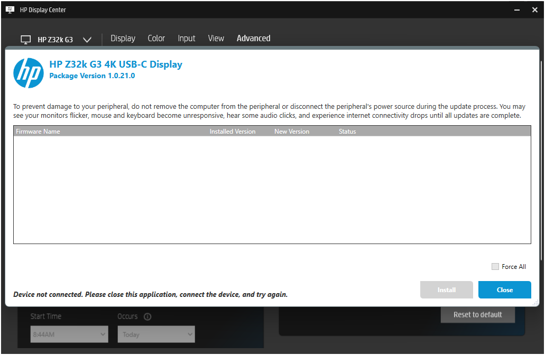Click the Close button
545x355 pixels.
click(x=504, y=289)
